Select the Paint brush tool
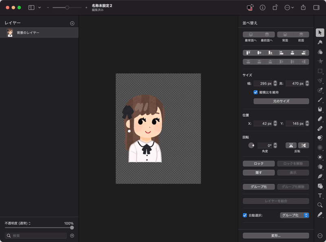Screen dimensions: 326x242 click(x=320, y=100)
